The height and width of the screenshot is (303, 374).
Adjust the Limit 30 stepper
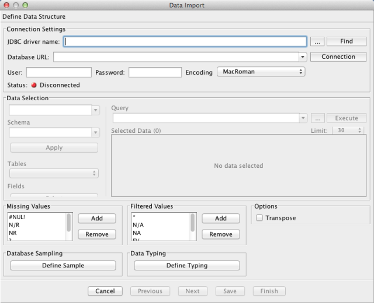(x=360, y=131)
